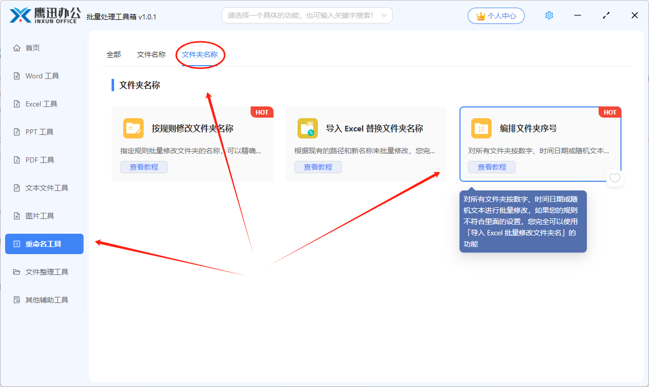Click the blue tooltip about 编排文件夹序号

[x=523, y=222]
